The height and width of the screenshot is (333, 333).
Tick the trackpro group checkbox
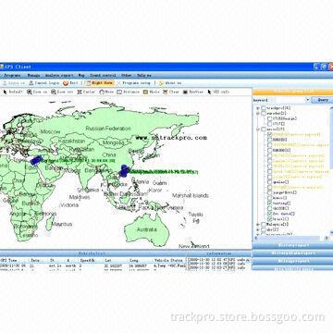tap(264, 108)
